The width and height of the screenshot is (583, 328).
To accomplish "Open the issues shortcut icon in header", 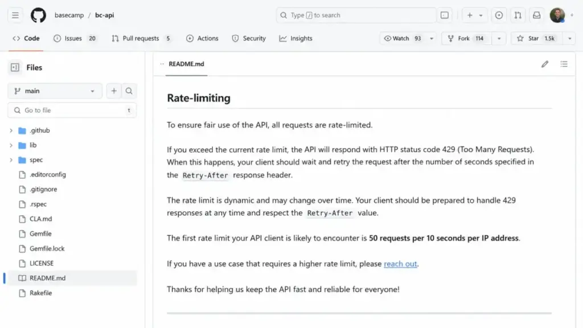I will tap(499, 15).
